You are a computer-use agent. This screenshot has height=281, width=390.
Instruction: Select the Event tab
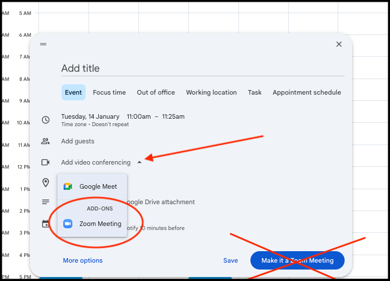click(x=74, y=92)
